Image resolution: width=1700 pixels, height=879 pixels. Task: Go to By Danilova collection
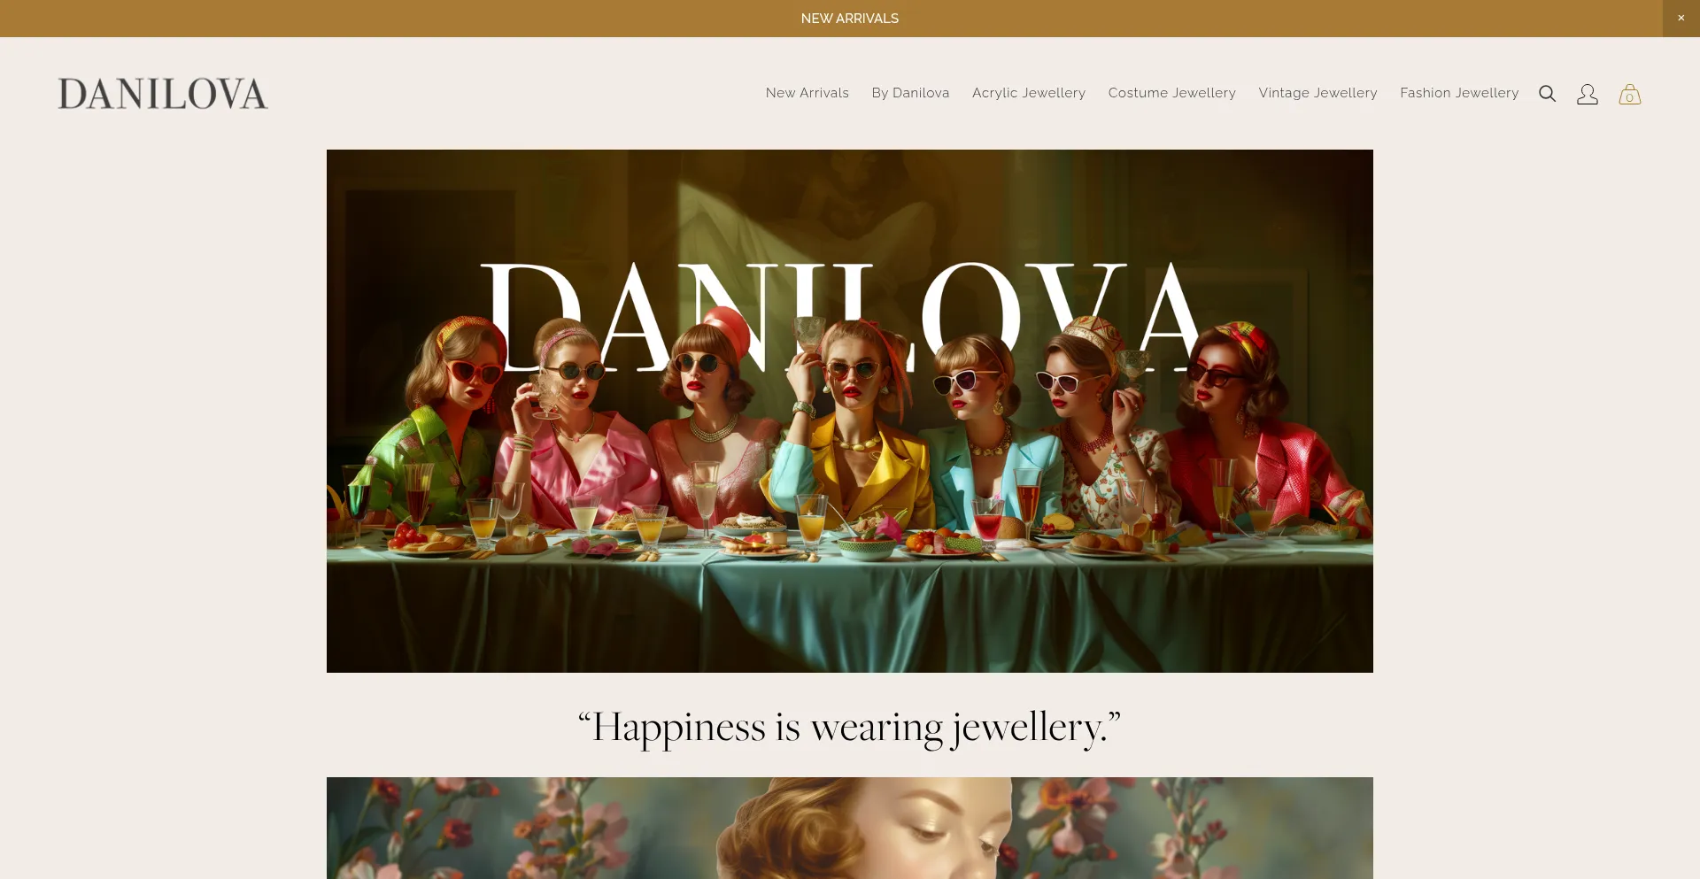pos(910,93)
